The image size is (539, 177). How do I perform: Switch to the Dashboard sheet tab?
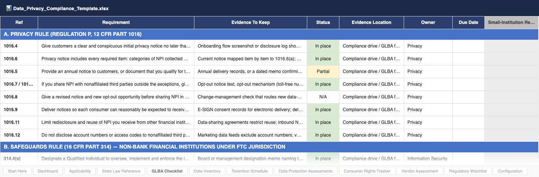[x=48, y=171]
